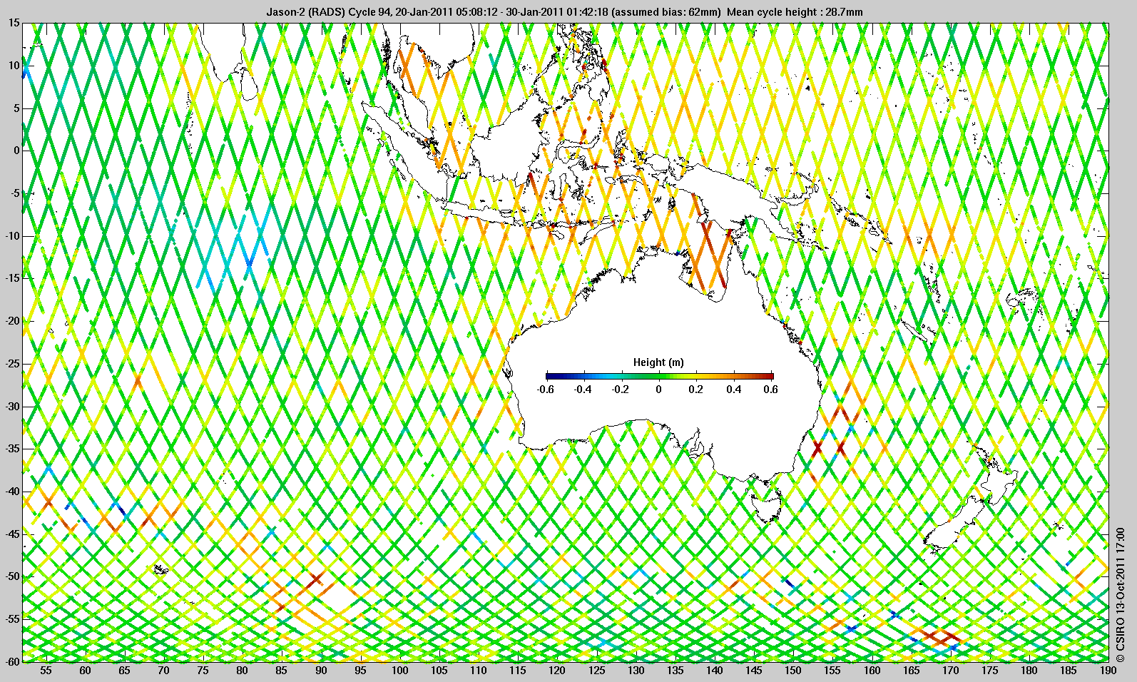Click latitude axis label 15
Screen dimensions: 1137x682
pos(14,24)
